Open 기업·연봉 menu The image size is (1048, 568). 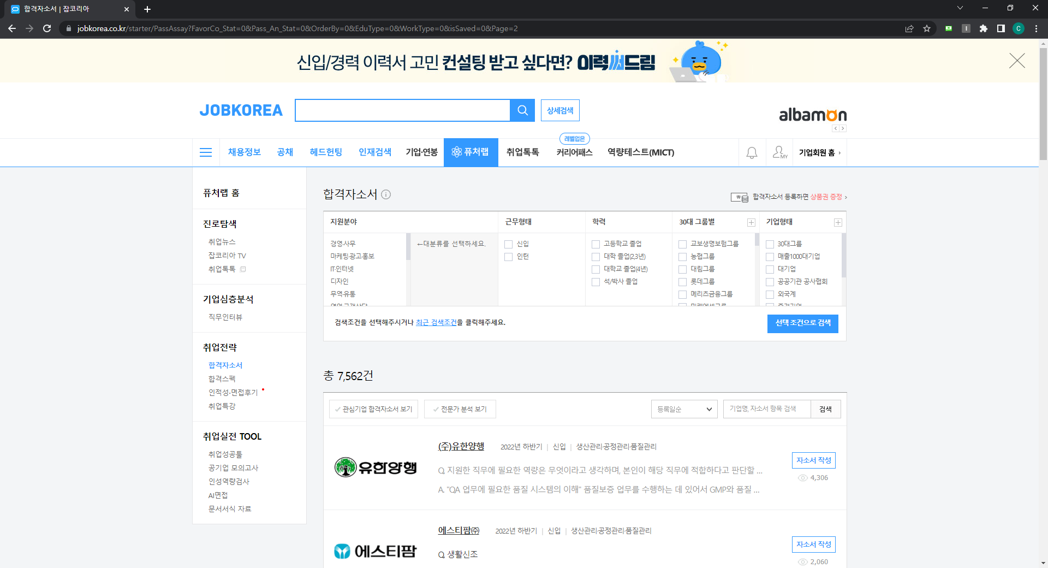coord(421,152)
